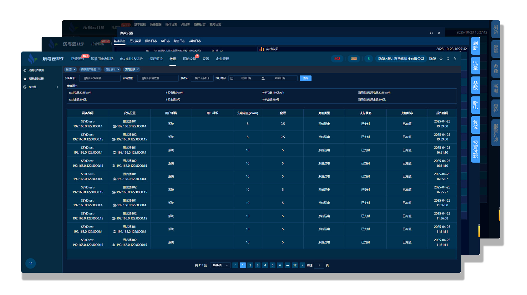Click the theme (sun) icon in header

(x=441, y=59)
